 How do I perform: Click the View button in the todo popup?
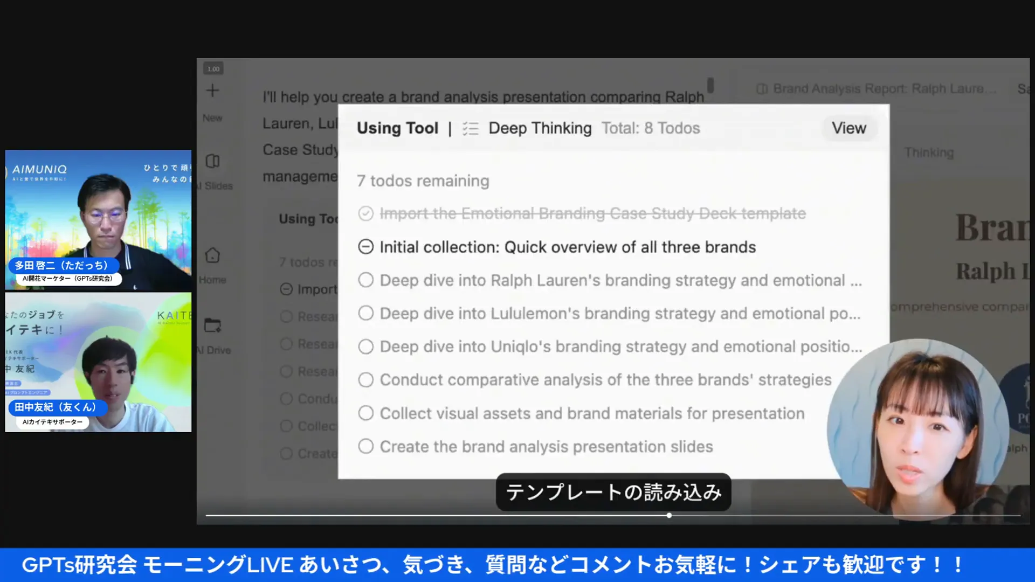click(x=848, y=128)
